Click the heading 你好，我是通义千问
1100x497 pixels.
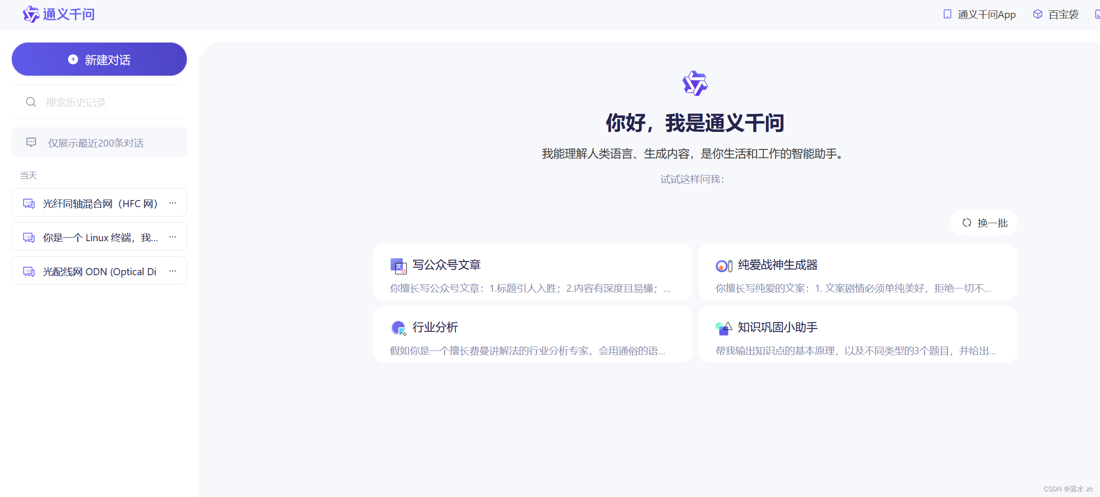point(695,123)
